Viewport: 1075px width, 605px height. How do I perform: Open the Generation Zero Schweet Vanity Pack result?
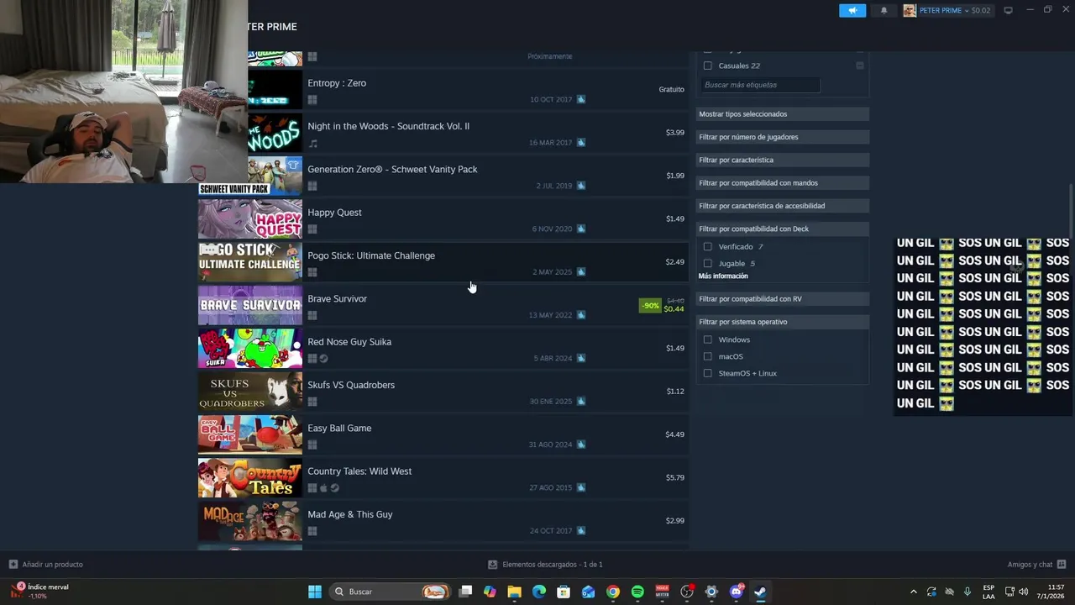tap(443, 176)
